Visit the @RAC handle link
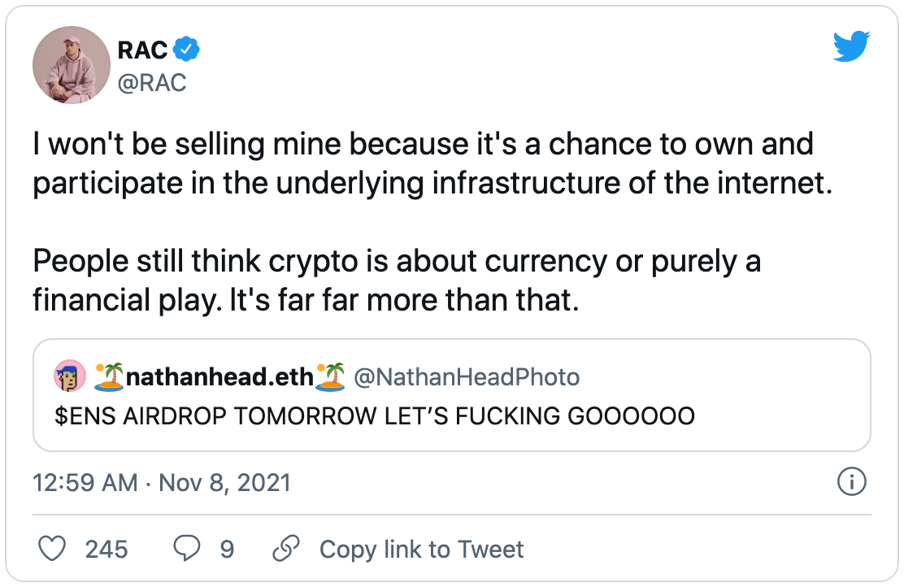Image resolution: width=904 pixels, height=587 pixels. tap(152, 82)
